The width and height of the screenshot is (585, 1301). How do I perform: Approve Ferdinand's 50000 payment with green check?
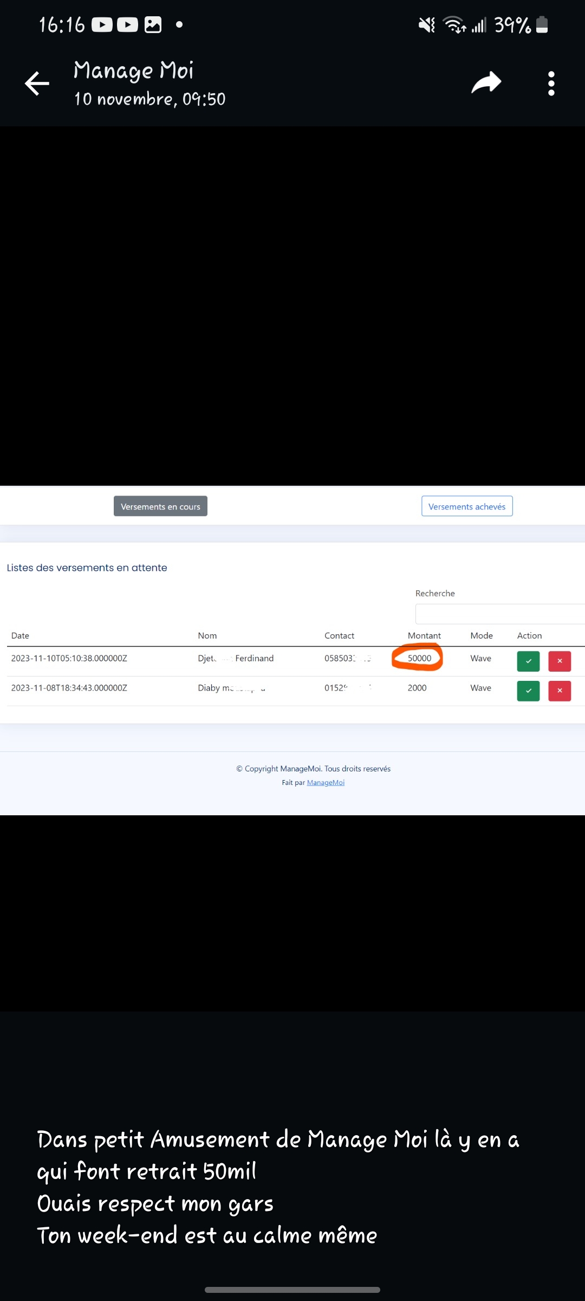(528, 661)
